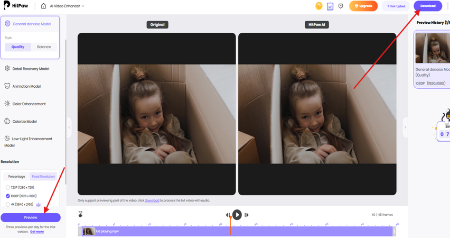
Task: Click the Low-Light Enhancement moon icon
Action: pyautogui.click(x=7, y=138)
